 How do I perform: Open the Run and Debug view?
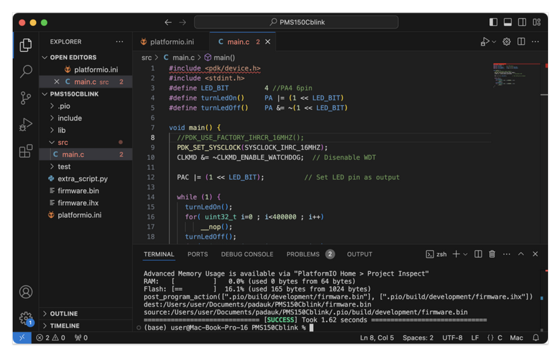click(25, 124)
